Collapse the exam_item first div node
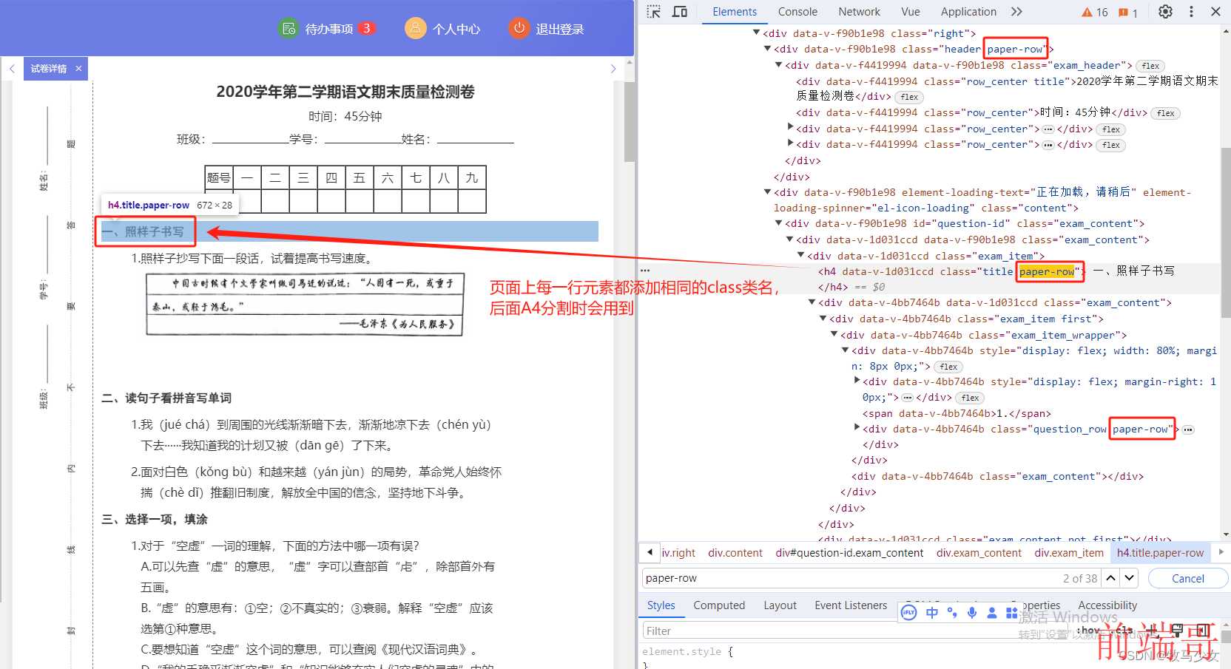The image size is (1231, 669). click(x=823, y=318)
